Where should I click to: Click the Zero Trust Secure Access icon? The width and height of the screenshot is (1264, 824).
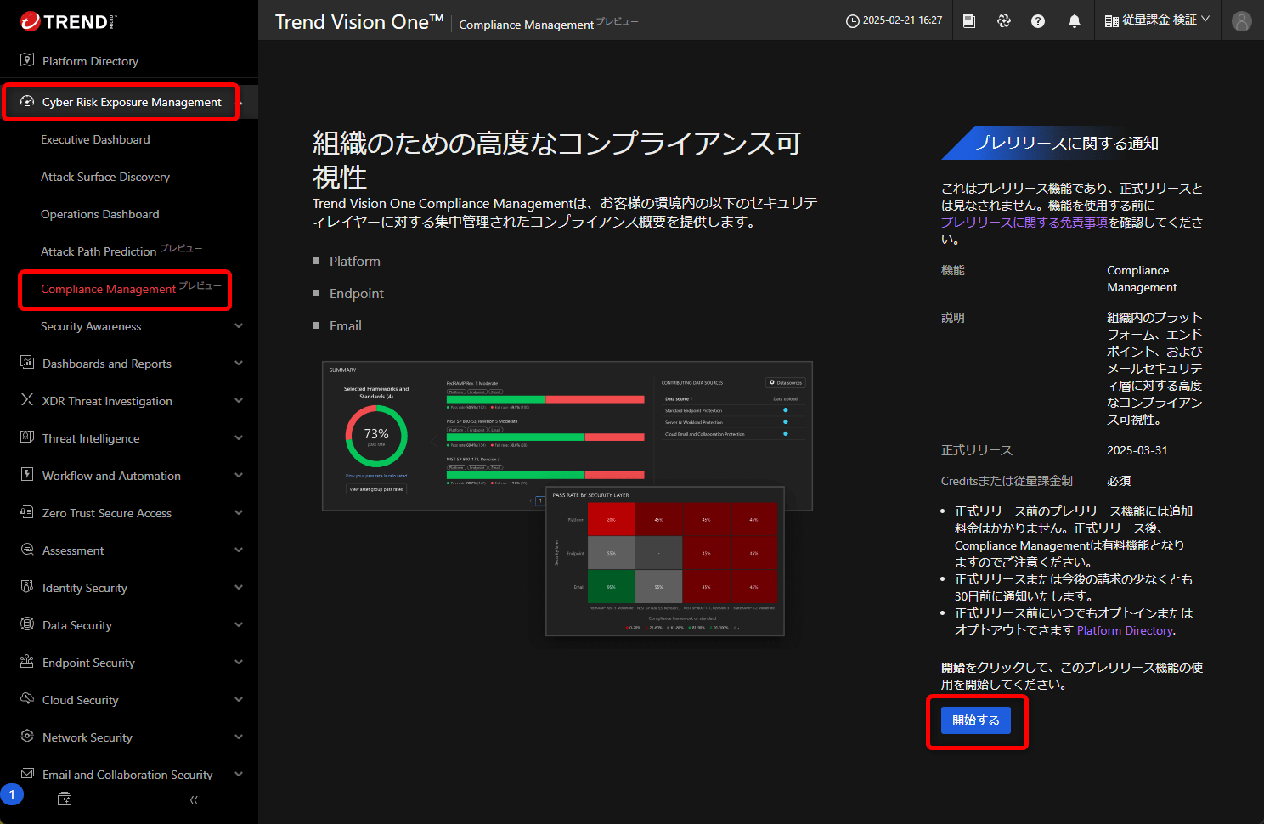coord(27,512)
